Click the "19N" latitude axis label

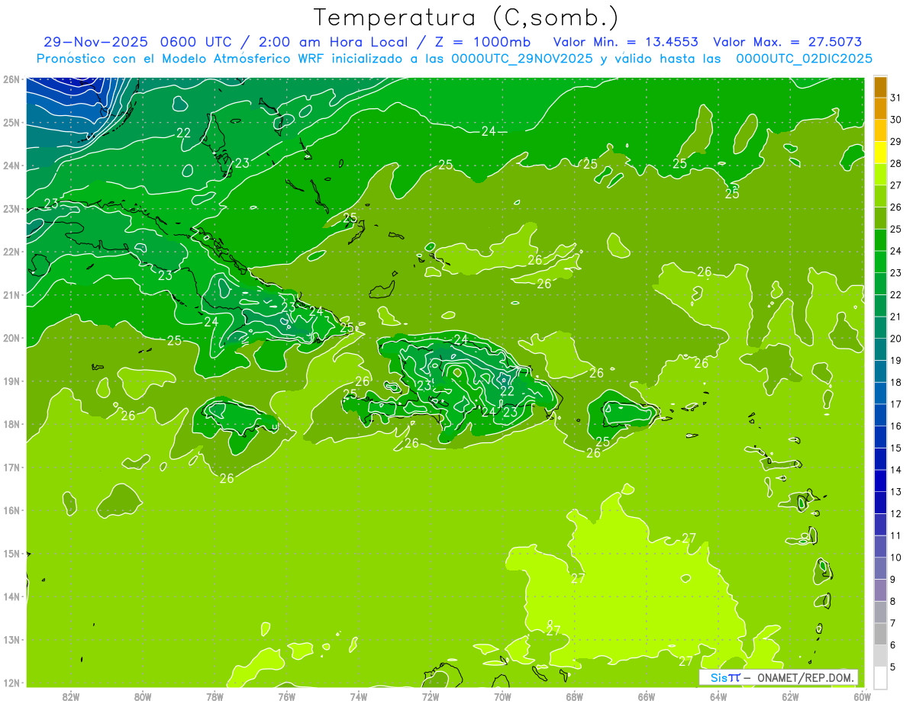tap(11, 381)
